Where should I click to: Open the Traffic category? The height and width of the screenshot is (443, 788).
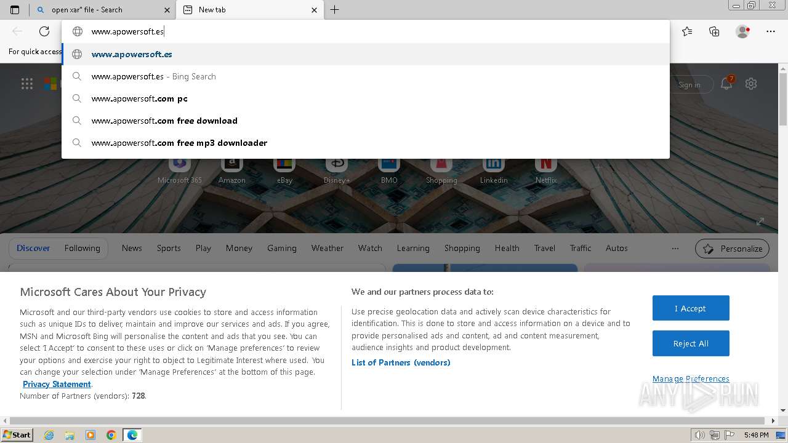tap(581, 248)
